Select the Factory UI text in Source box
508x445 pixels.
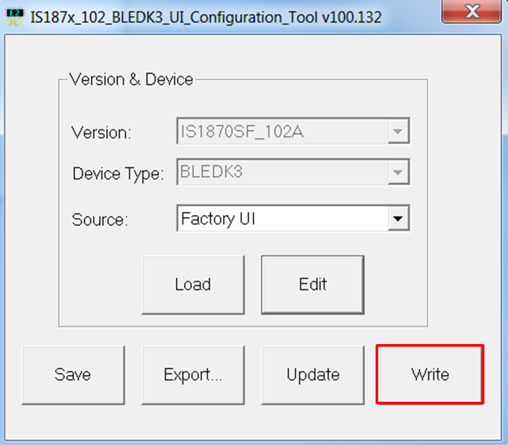point(218,218)
